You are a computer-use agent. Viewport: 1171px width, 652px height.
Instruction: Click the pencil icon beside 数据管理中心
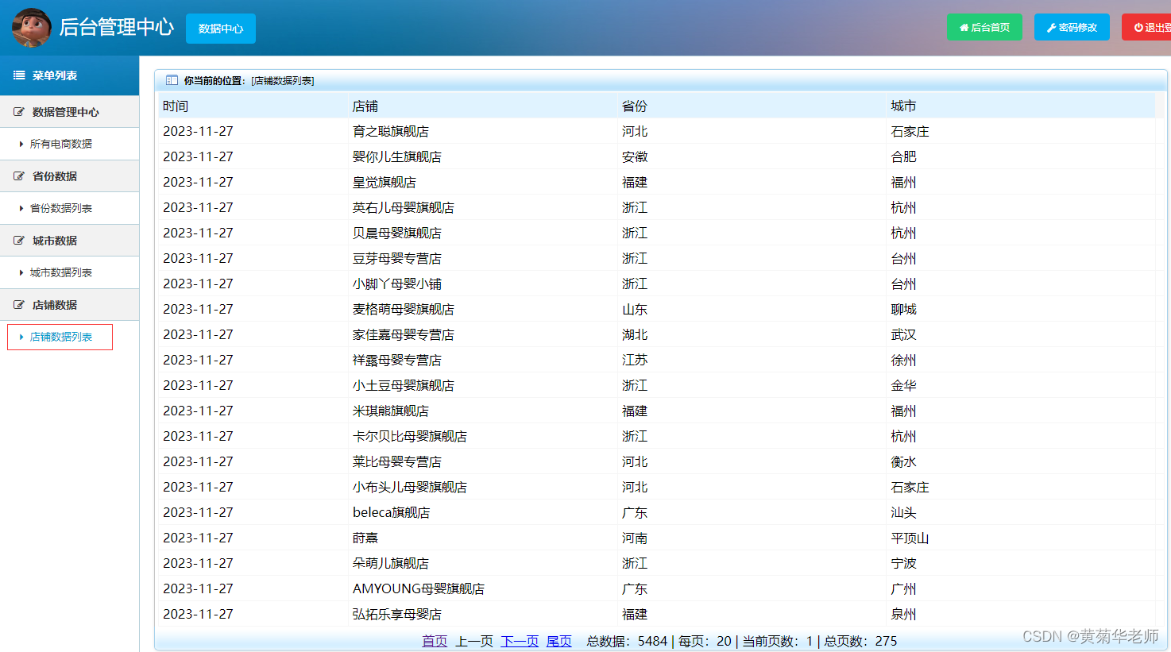coord(17,111)
